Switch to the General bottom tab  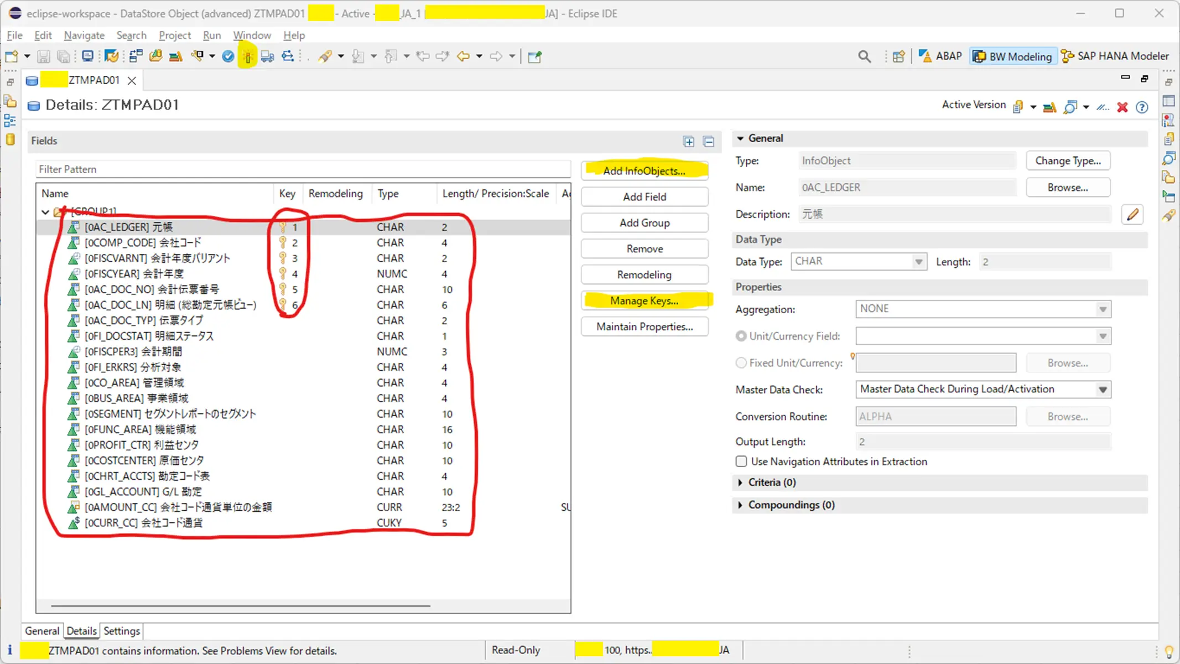click(42, 631)
